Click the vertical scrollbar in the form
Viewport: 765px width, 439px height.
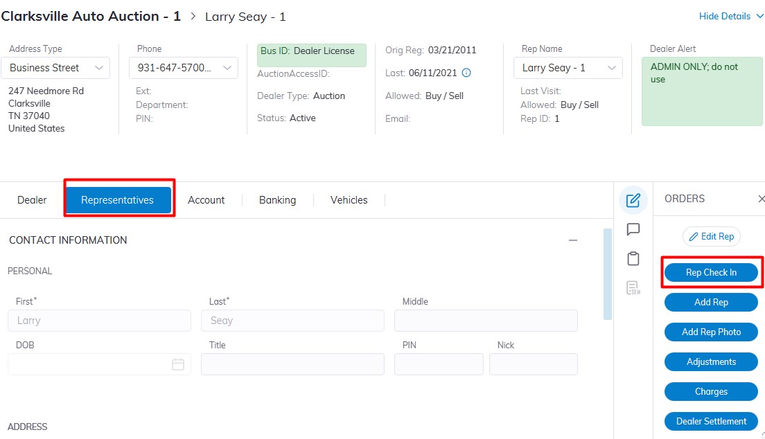pos(608,274)
